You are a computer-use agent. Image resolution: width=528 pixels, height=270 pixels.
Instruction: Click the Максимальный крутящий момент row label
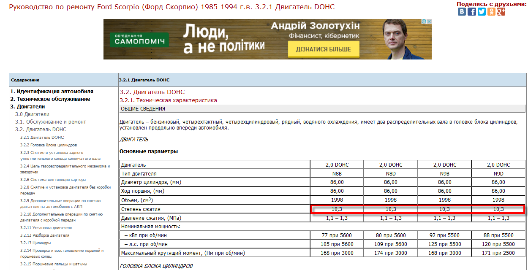click(x=183, y=253)
